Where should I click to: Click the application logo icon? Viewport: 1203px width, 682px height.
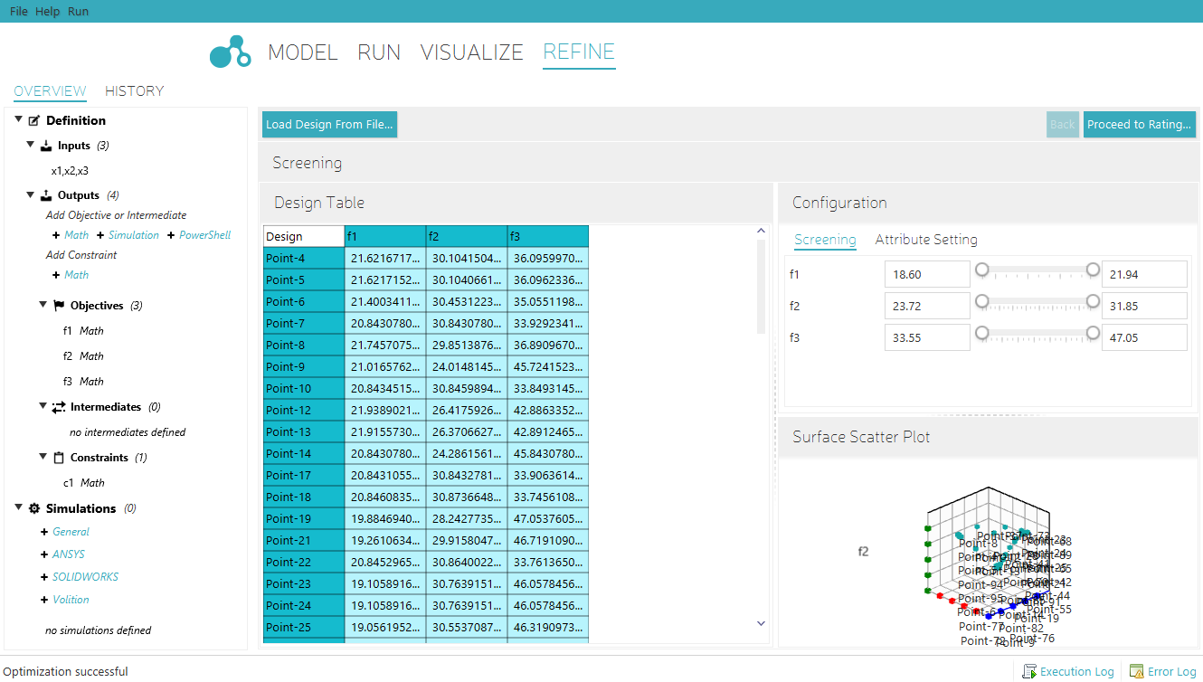point(230,52)
